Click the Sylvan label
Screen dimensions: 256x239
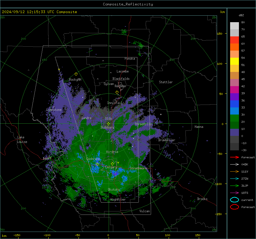pyautogui.click(x=109, y=84)
